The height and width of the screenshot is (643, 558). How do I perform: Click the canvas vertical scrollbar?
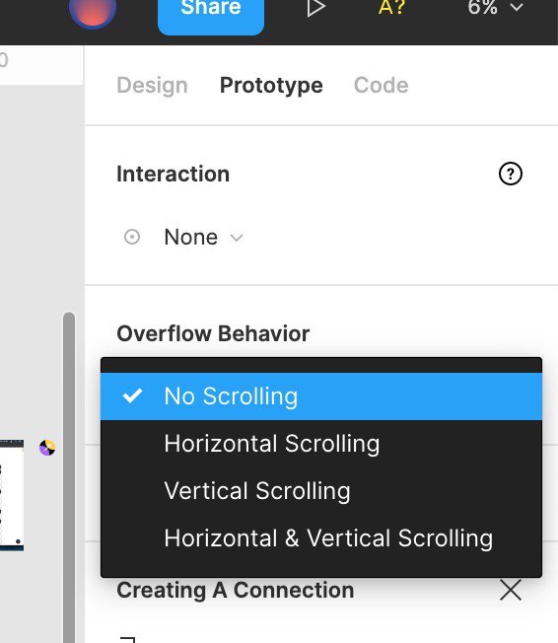click(69, 477)
